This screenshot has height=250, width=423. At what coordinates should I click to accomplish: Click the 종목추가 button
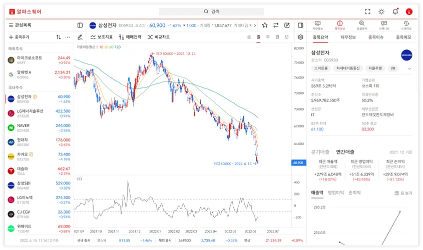tap(19, 37)
